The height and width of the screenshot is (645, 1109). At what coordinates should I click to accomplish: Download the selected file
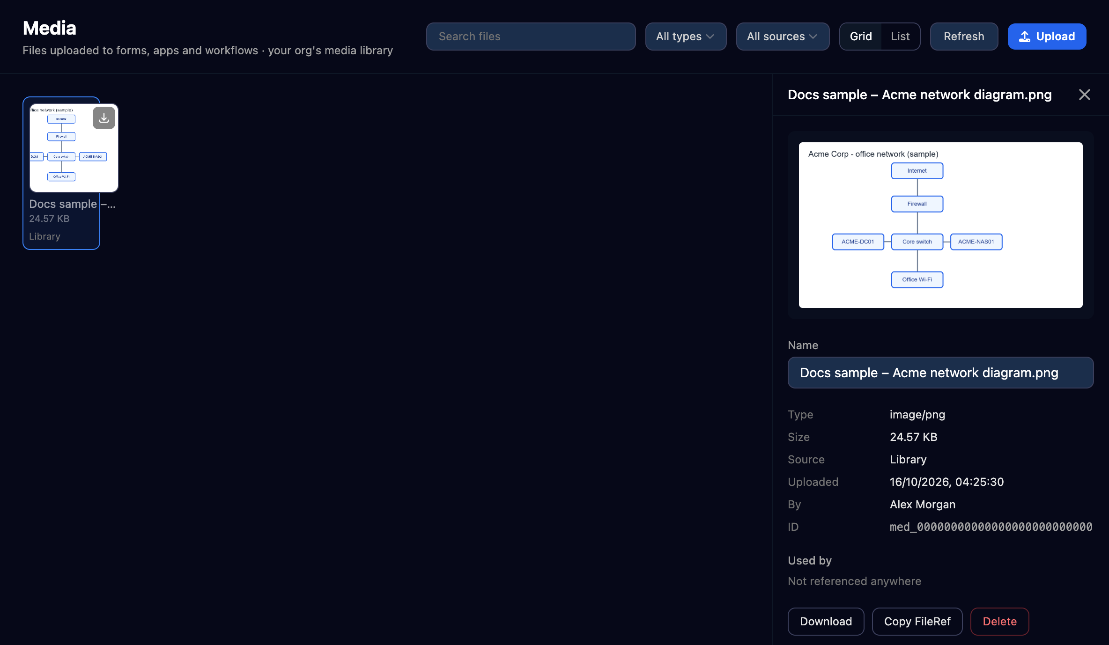pos(826,622)
